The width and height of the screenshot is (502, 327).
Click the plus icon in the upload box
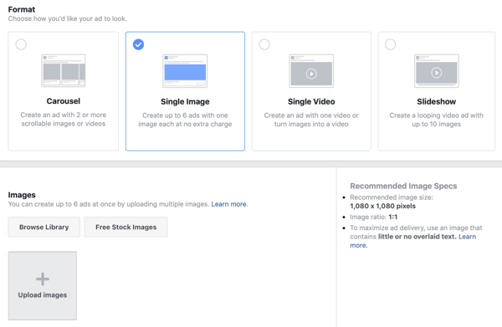click(43, 279)
